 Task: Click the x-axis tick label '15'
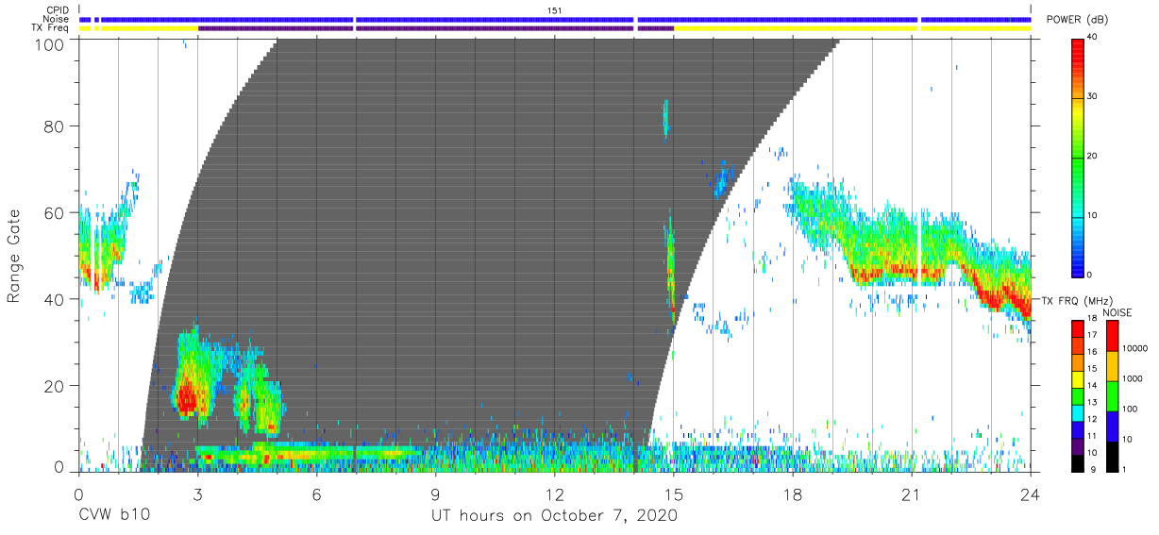(x=674, y=493)
